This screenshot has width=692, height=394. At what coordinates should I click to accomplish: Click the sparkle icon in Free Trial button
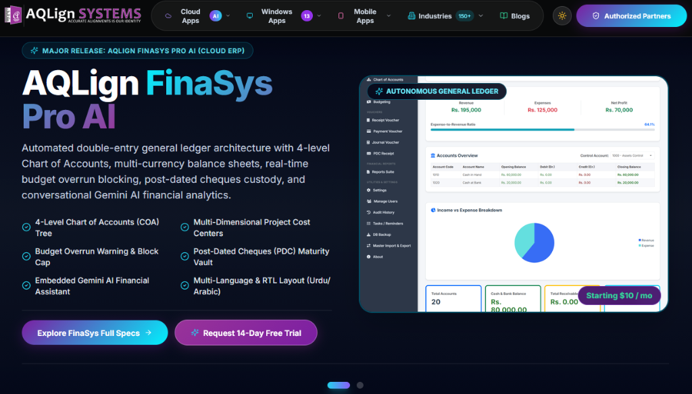pos(195,333)
